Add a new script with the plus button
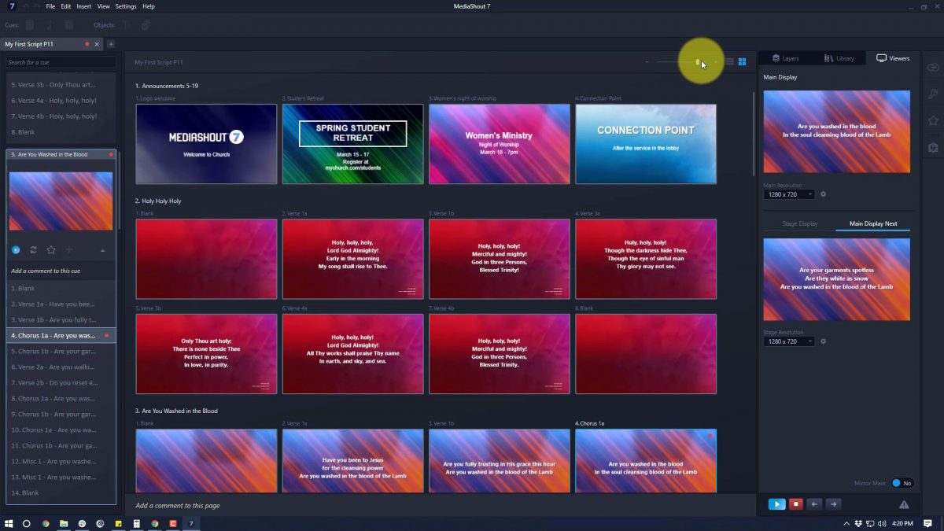 click(111, 44)
